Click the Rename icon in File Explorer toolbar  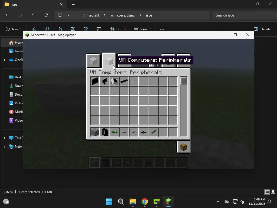pos(73,29)
